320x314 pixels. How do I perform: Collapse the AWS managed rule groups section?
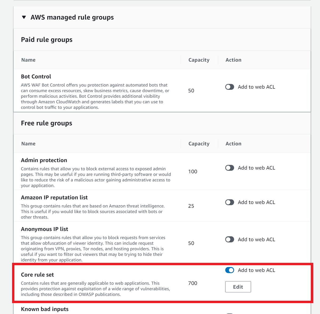click(x=24, y=17)
